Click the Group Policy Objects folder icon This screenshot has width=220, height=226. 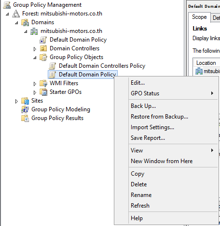pos(43,57)
